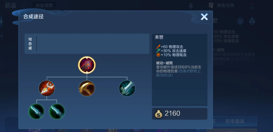Play the item video preview icon
The height and width of the screenshot is (132, 273).
(x=241, y=21)
